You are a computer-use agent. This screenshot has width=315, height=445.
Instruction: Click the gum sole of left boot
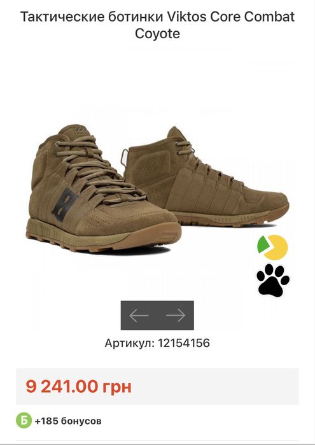[x=104, y=237]
